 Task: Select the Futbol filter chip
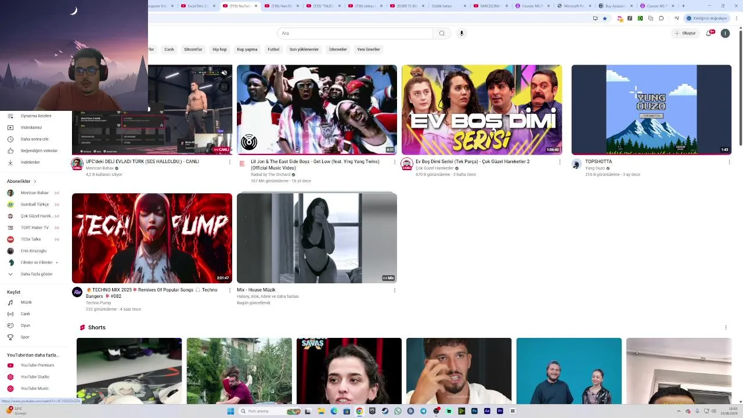point(273,49)
